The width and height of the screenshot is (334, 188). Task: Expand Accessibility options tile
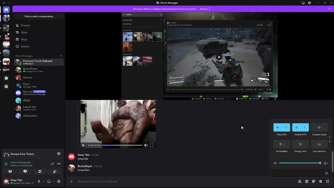pos(282,144)
